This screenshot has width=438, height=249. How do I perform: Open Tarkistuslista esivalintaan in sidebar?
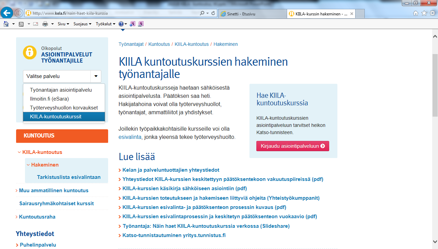tap(69, 177)
